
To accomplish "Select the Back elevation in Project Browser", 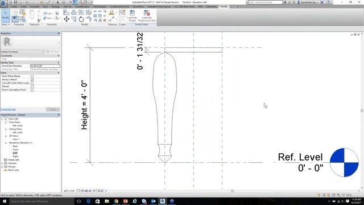I will (x=15, y=146).
